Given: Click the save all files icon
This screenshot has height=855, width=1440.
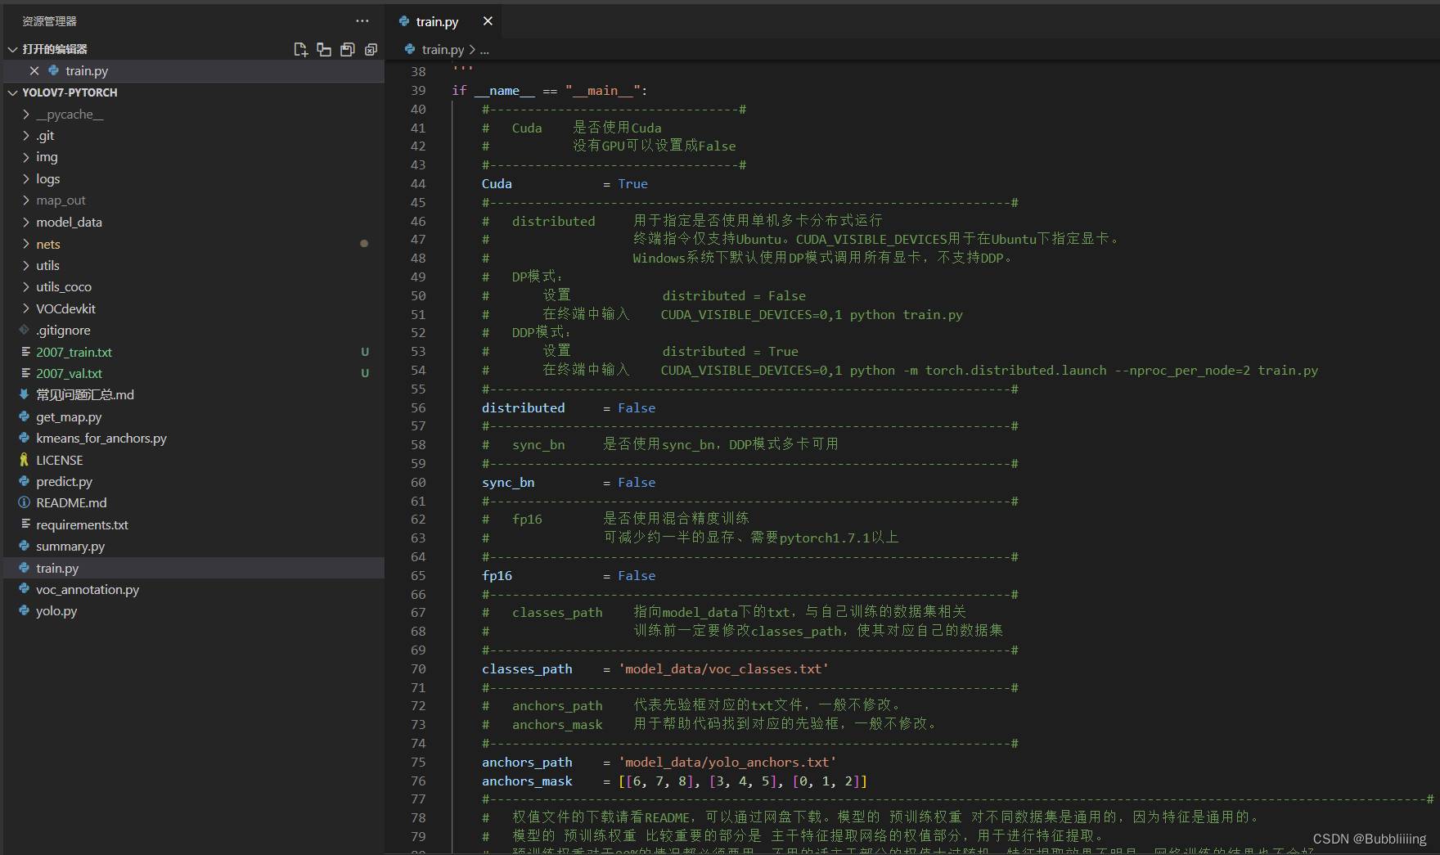Looking at the screenshot, I should [x=348, y=50].
